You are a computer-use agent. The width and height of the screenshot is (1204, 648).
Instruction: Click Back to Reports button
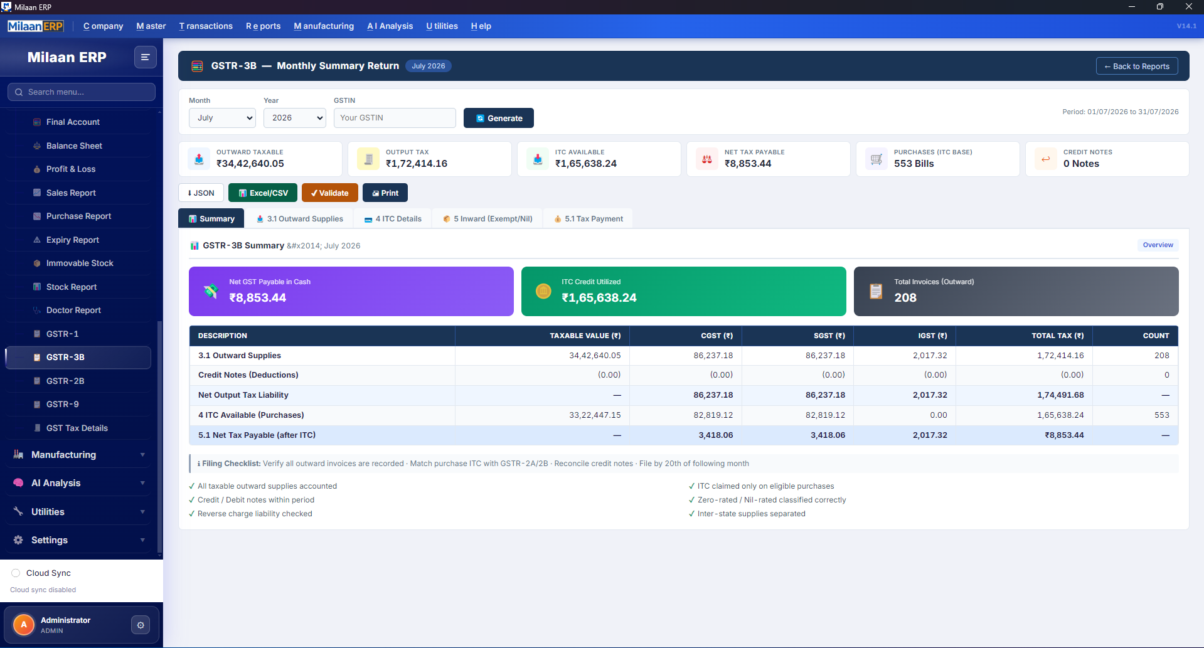[x=1137, y=66]
